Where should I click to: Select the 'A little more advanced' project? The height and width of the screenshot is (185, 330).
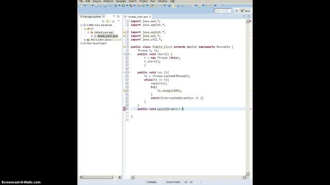100,25
